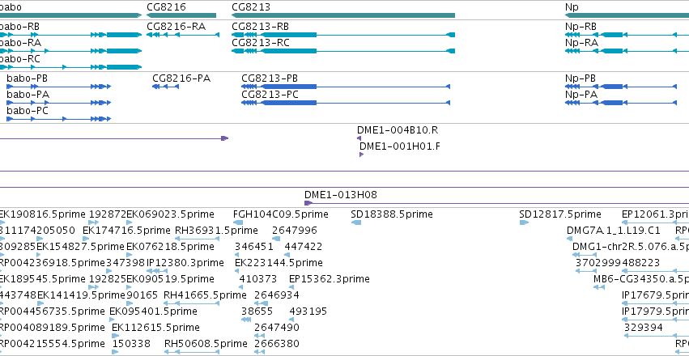Click the CG8213 gene bar
Viewport: 689px width, 356px height.
343,15
